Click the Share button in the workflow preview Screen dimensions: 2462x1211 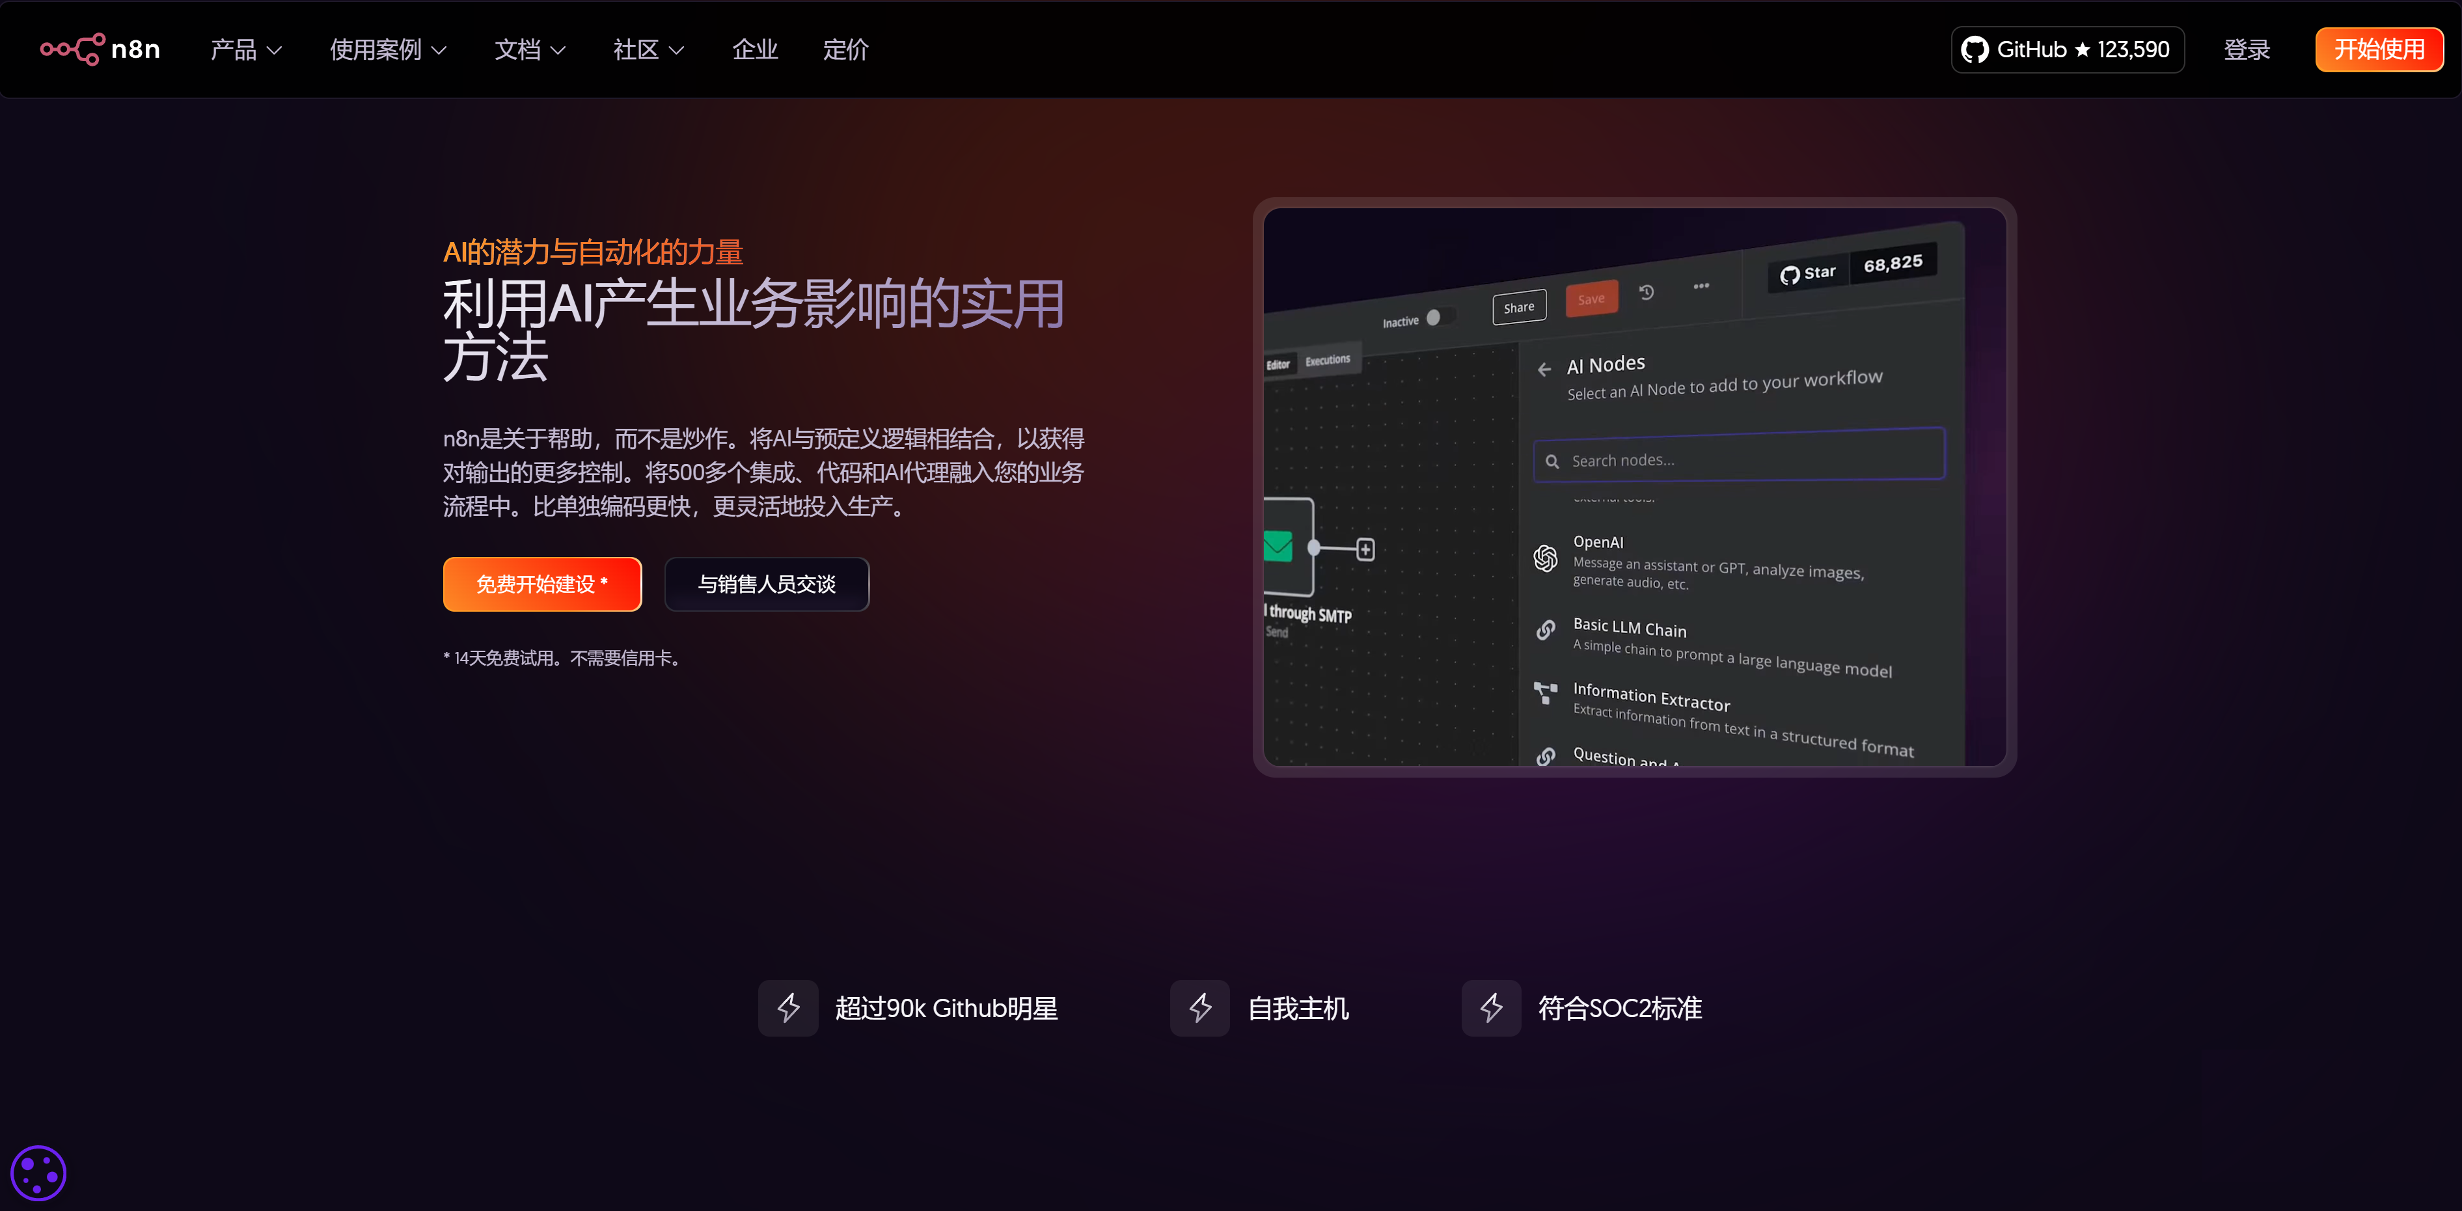(1519, 306)
